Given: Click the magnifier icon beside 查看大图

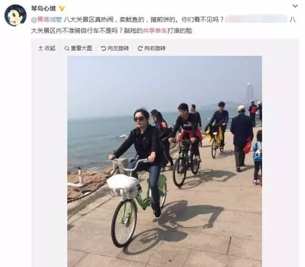Looking at the screenshot, I should (67, 48).
